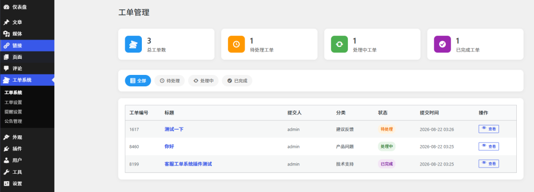The height and width of the screenshot is (192, 534).
Task: Open the ticket titled 测试一下
Action: [174, 129]
